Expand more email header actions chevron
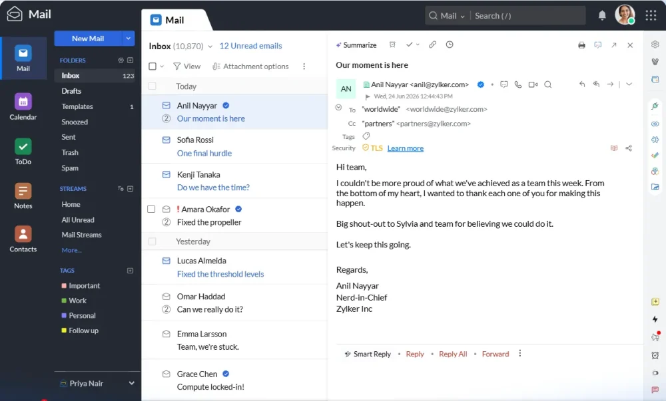The height and width of the screenshot is (401, 666). [x=629, y=84]
